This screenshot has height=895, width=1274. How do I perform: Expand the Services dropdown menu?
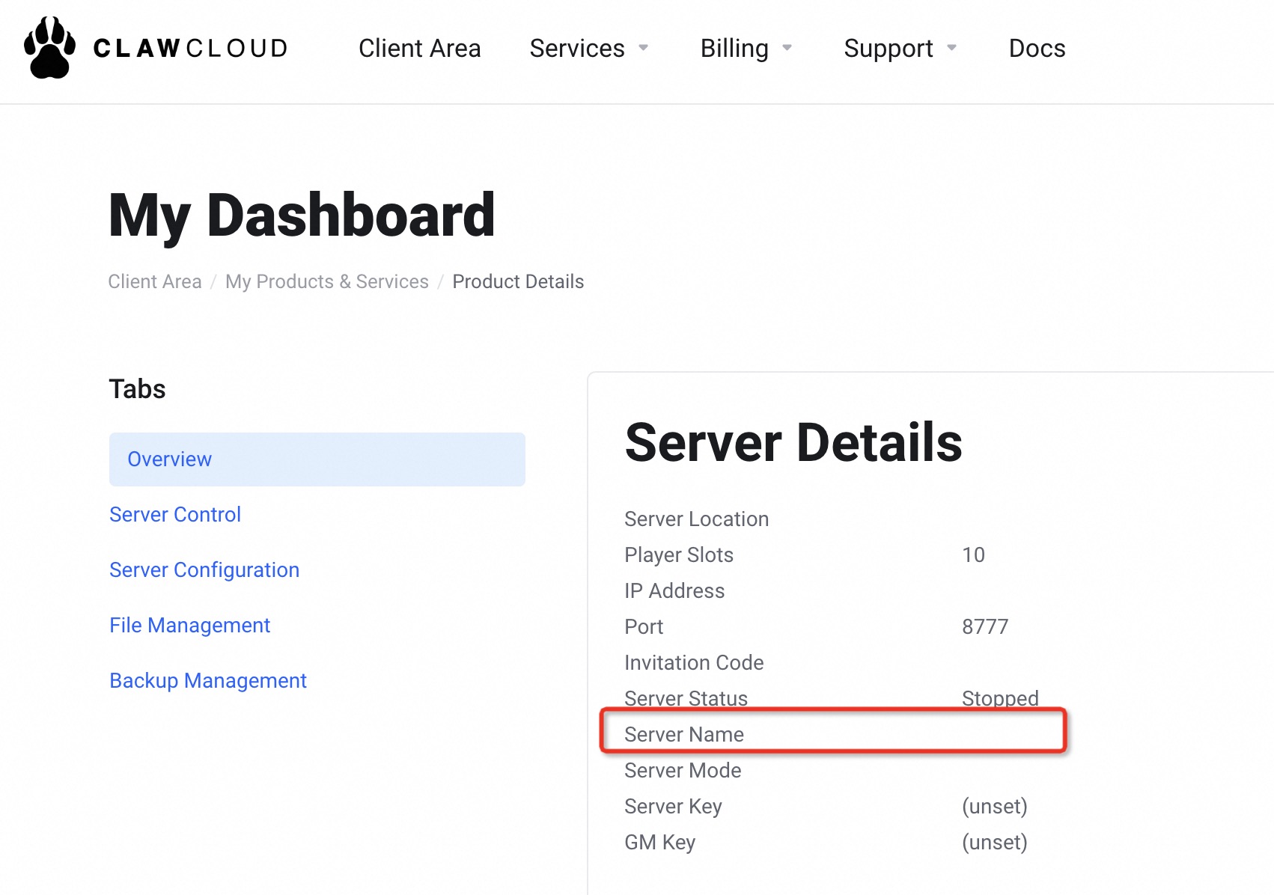[577, 49]
